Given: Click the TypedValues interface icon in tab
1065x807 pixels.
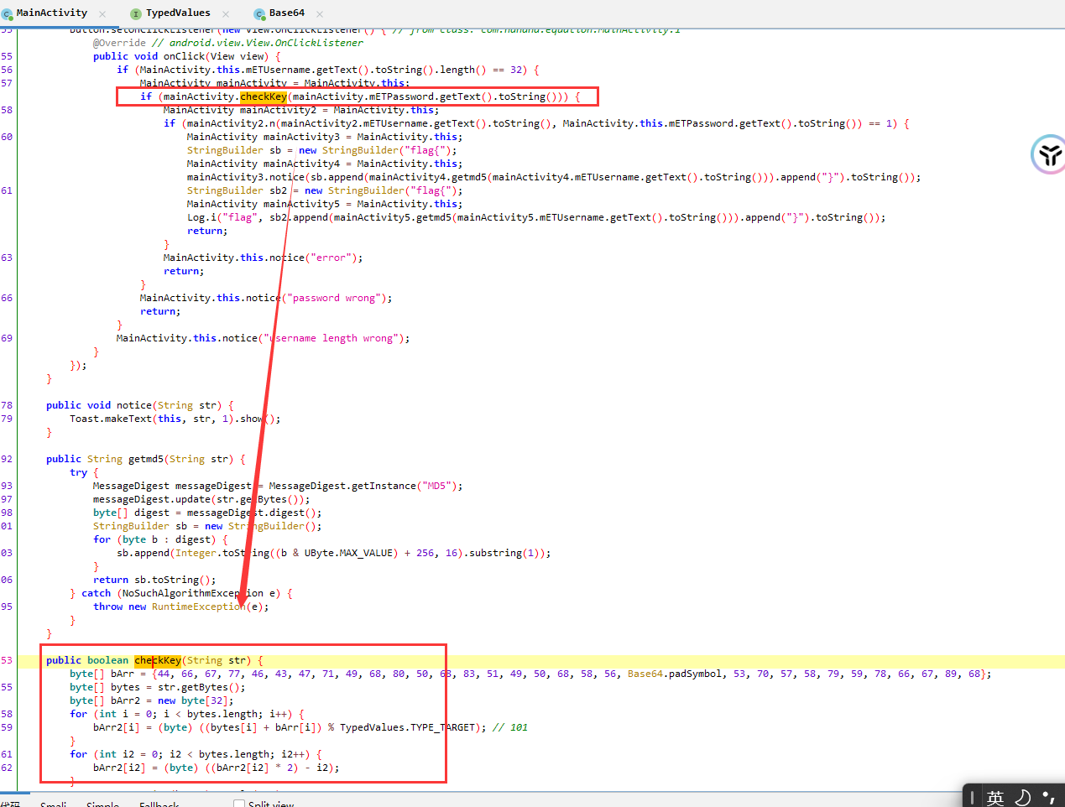Looking at the screenshot, I should [x=136, y=13].
